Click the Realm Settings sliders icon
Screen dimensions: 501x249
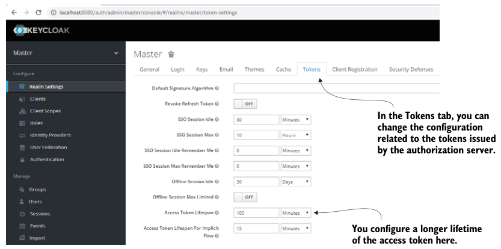point(22,87)
